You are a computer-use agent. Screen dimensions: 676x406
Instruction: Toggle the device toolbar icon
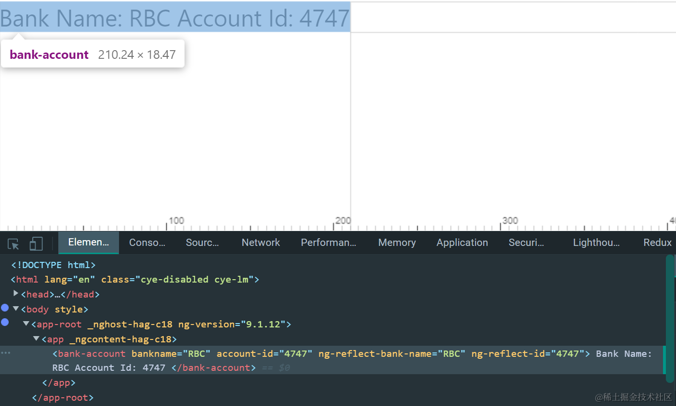36,244
